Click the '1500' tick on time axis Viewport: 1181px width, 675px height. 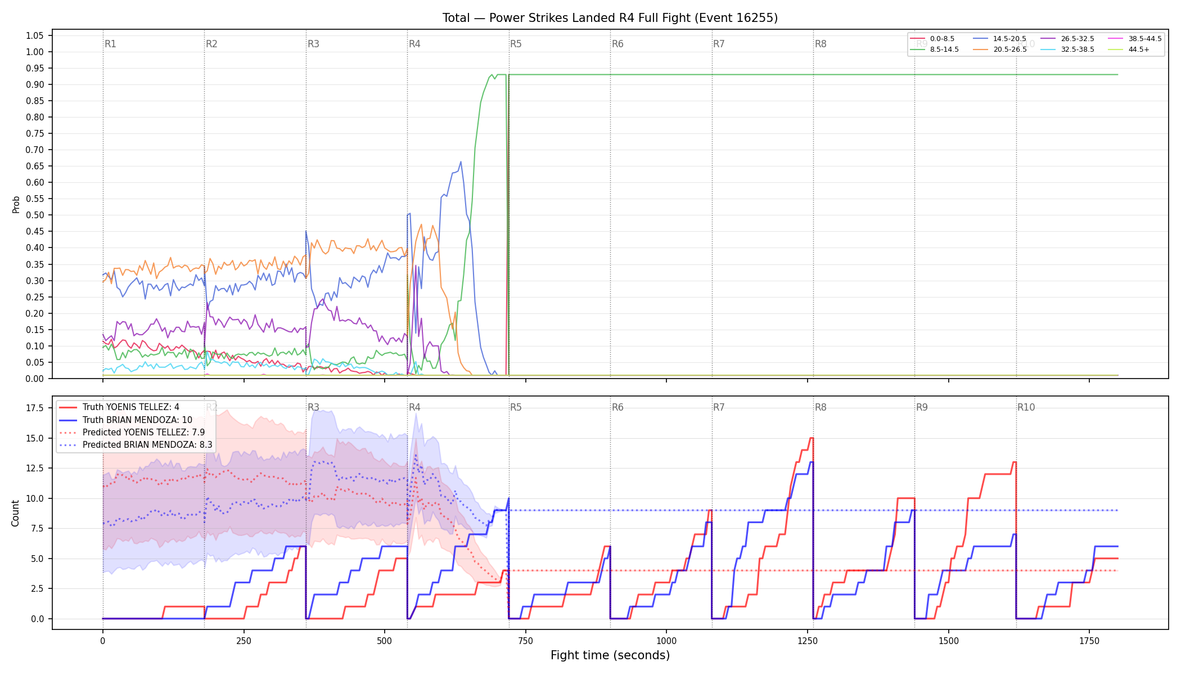[x=949, y=640]
